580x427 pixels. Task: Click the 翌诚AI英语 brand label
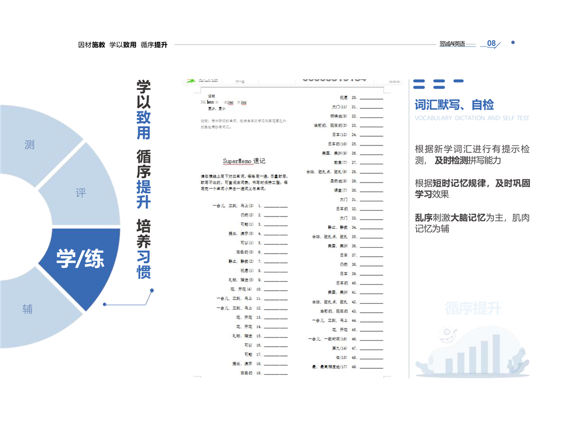click(x=452, y=44)
